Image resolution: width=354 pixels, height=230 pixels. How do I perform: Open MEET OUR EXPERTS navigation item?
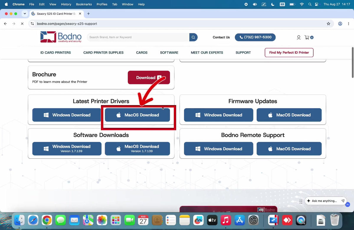pyautogui.click(x=207, y=52)
